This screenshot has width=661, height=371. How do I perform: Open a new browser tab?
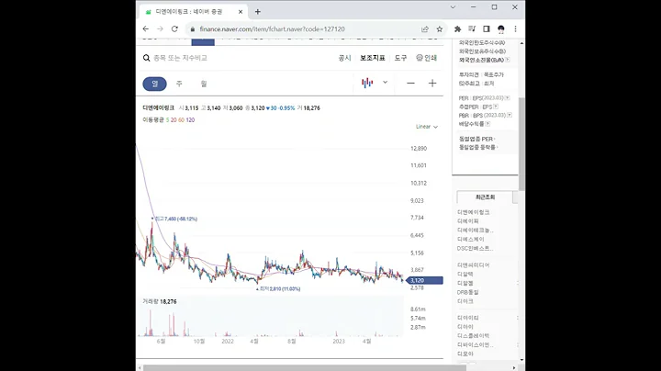258,12
